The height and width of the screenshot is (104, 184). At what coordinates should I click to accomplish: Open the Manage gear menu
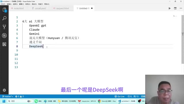click(x=4, y=90)
